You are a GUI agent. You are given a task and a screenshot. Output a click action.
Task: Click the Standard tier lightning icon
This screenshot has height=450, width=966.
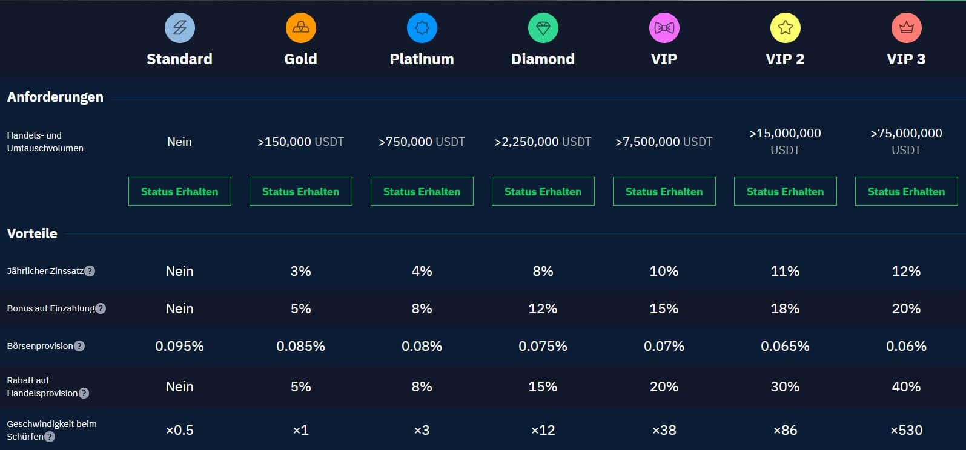pos(179,28)
